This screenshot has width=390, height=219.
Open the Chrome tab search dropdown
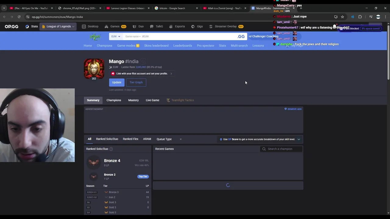point(4,8)
